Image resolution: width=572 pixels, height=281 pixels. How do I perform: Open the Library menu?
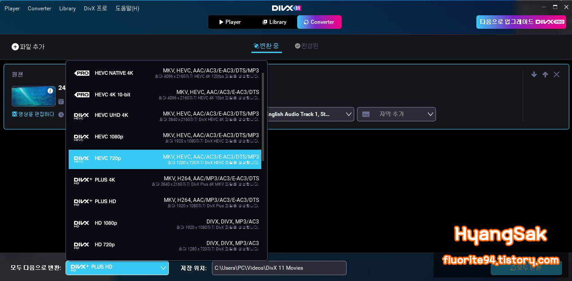[x=67, y=9]
